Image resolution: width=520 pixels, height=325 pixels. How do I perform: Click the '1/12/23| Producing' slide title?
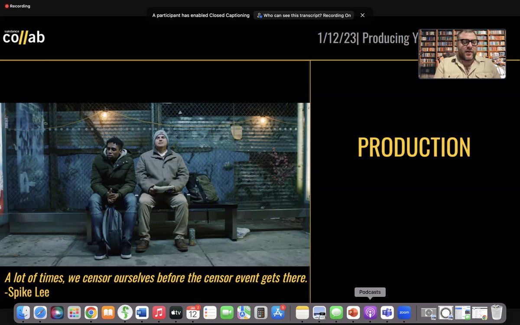(x=367, y=38)
